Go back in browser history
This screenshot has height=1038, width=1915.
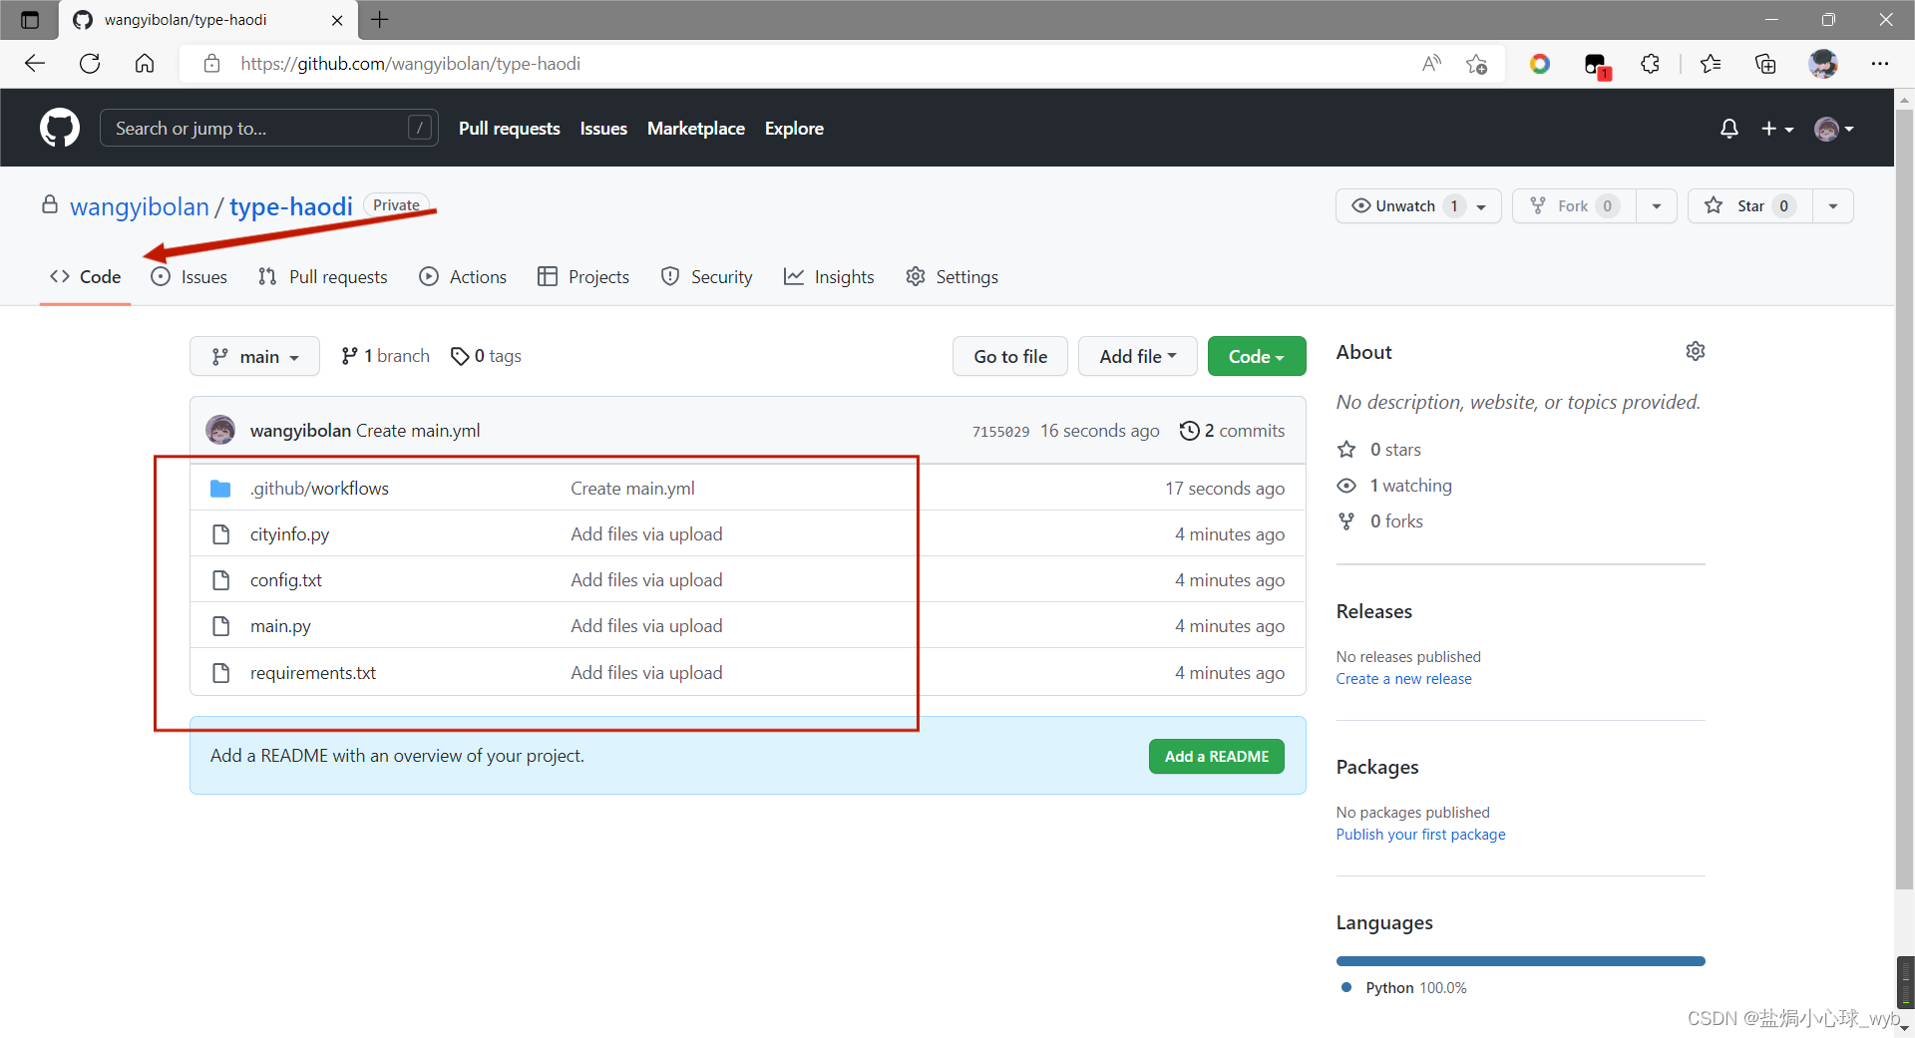point(36,64)
